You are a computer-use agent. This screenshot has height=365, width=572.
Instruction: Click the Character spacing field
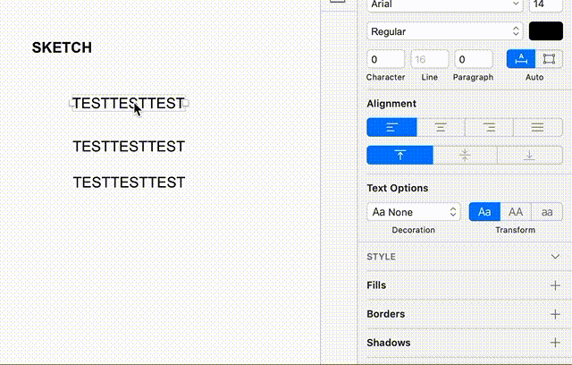pyautogui.click(x=385, y=59)
